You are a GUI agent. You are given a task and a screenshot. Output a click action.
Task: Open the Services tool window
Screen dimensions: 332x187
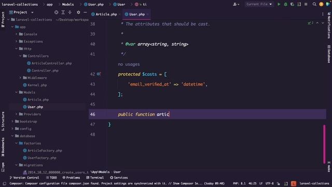(119, 178)
